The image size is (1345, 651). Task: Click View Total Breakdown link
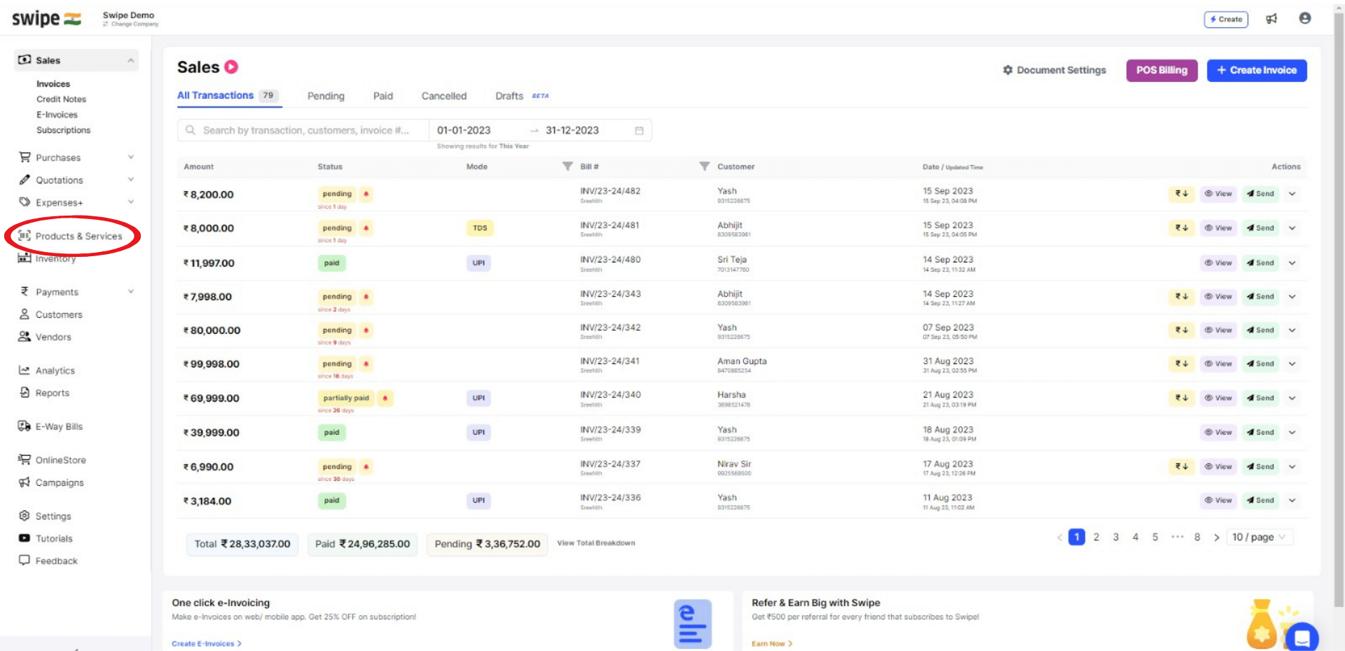596,543
